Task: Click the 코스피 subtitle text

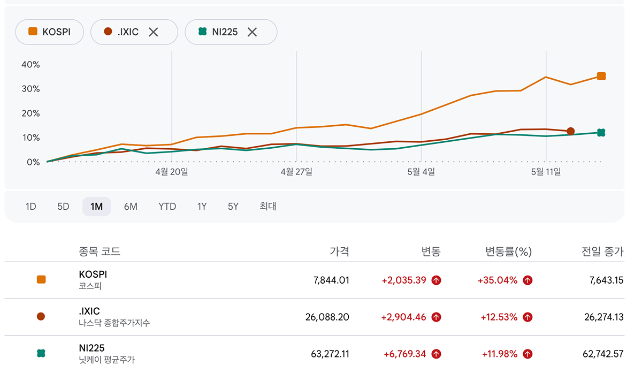Action: coord(90,286)
